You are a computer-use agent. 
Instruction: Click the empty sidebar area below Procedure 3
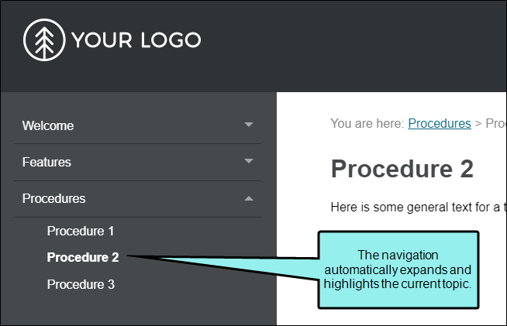coord(139,309)
